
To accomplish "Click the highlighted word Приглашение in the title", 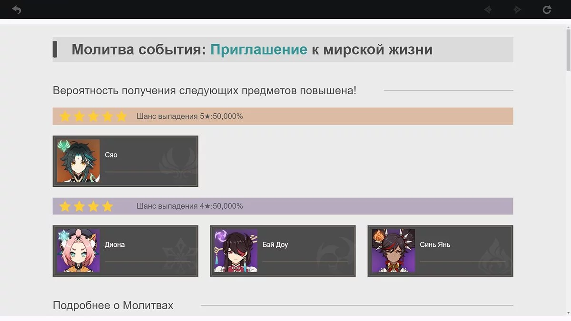I will [259, 49].
